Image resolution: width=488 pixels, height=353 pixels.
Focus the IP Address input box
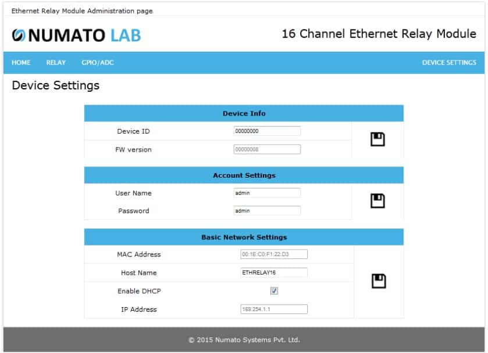[274, 309]
